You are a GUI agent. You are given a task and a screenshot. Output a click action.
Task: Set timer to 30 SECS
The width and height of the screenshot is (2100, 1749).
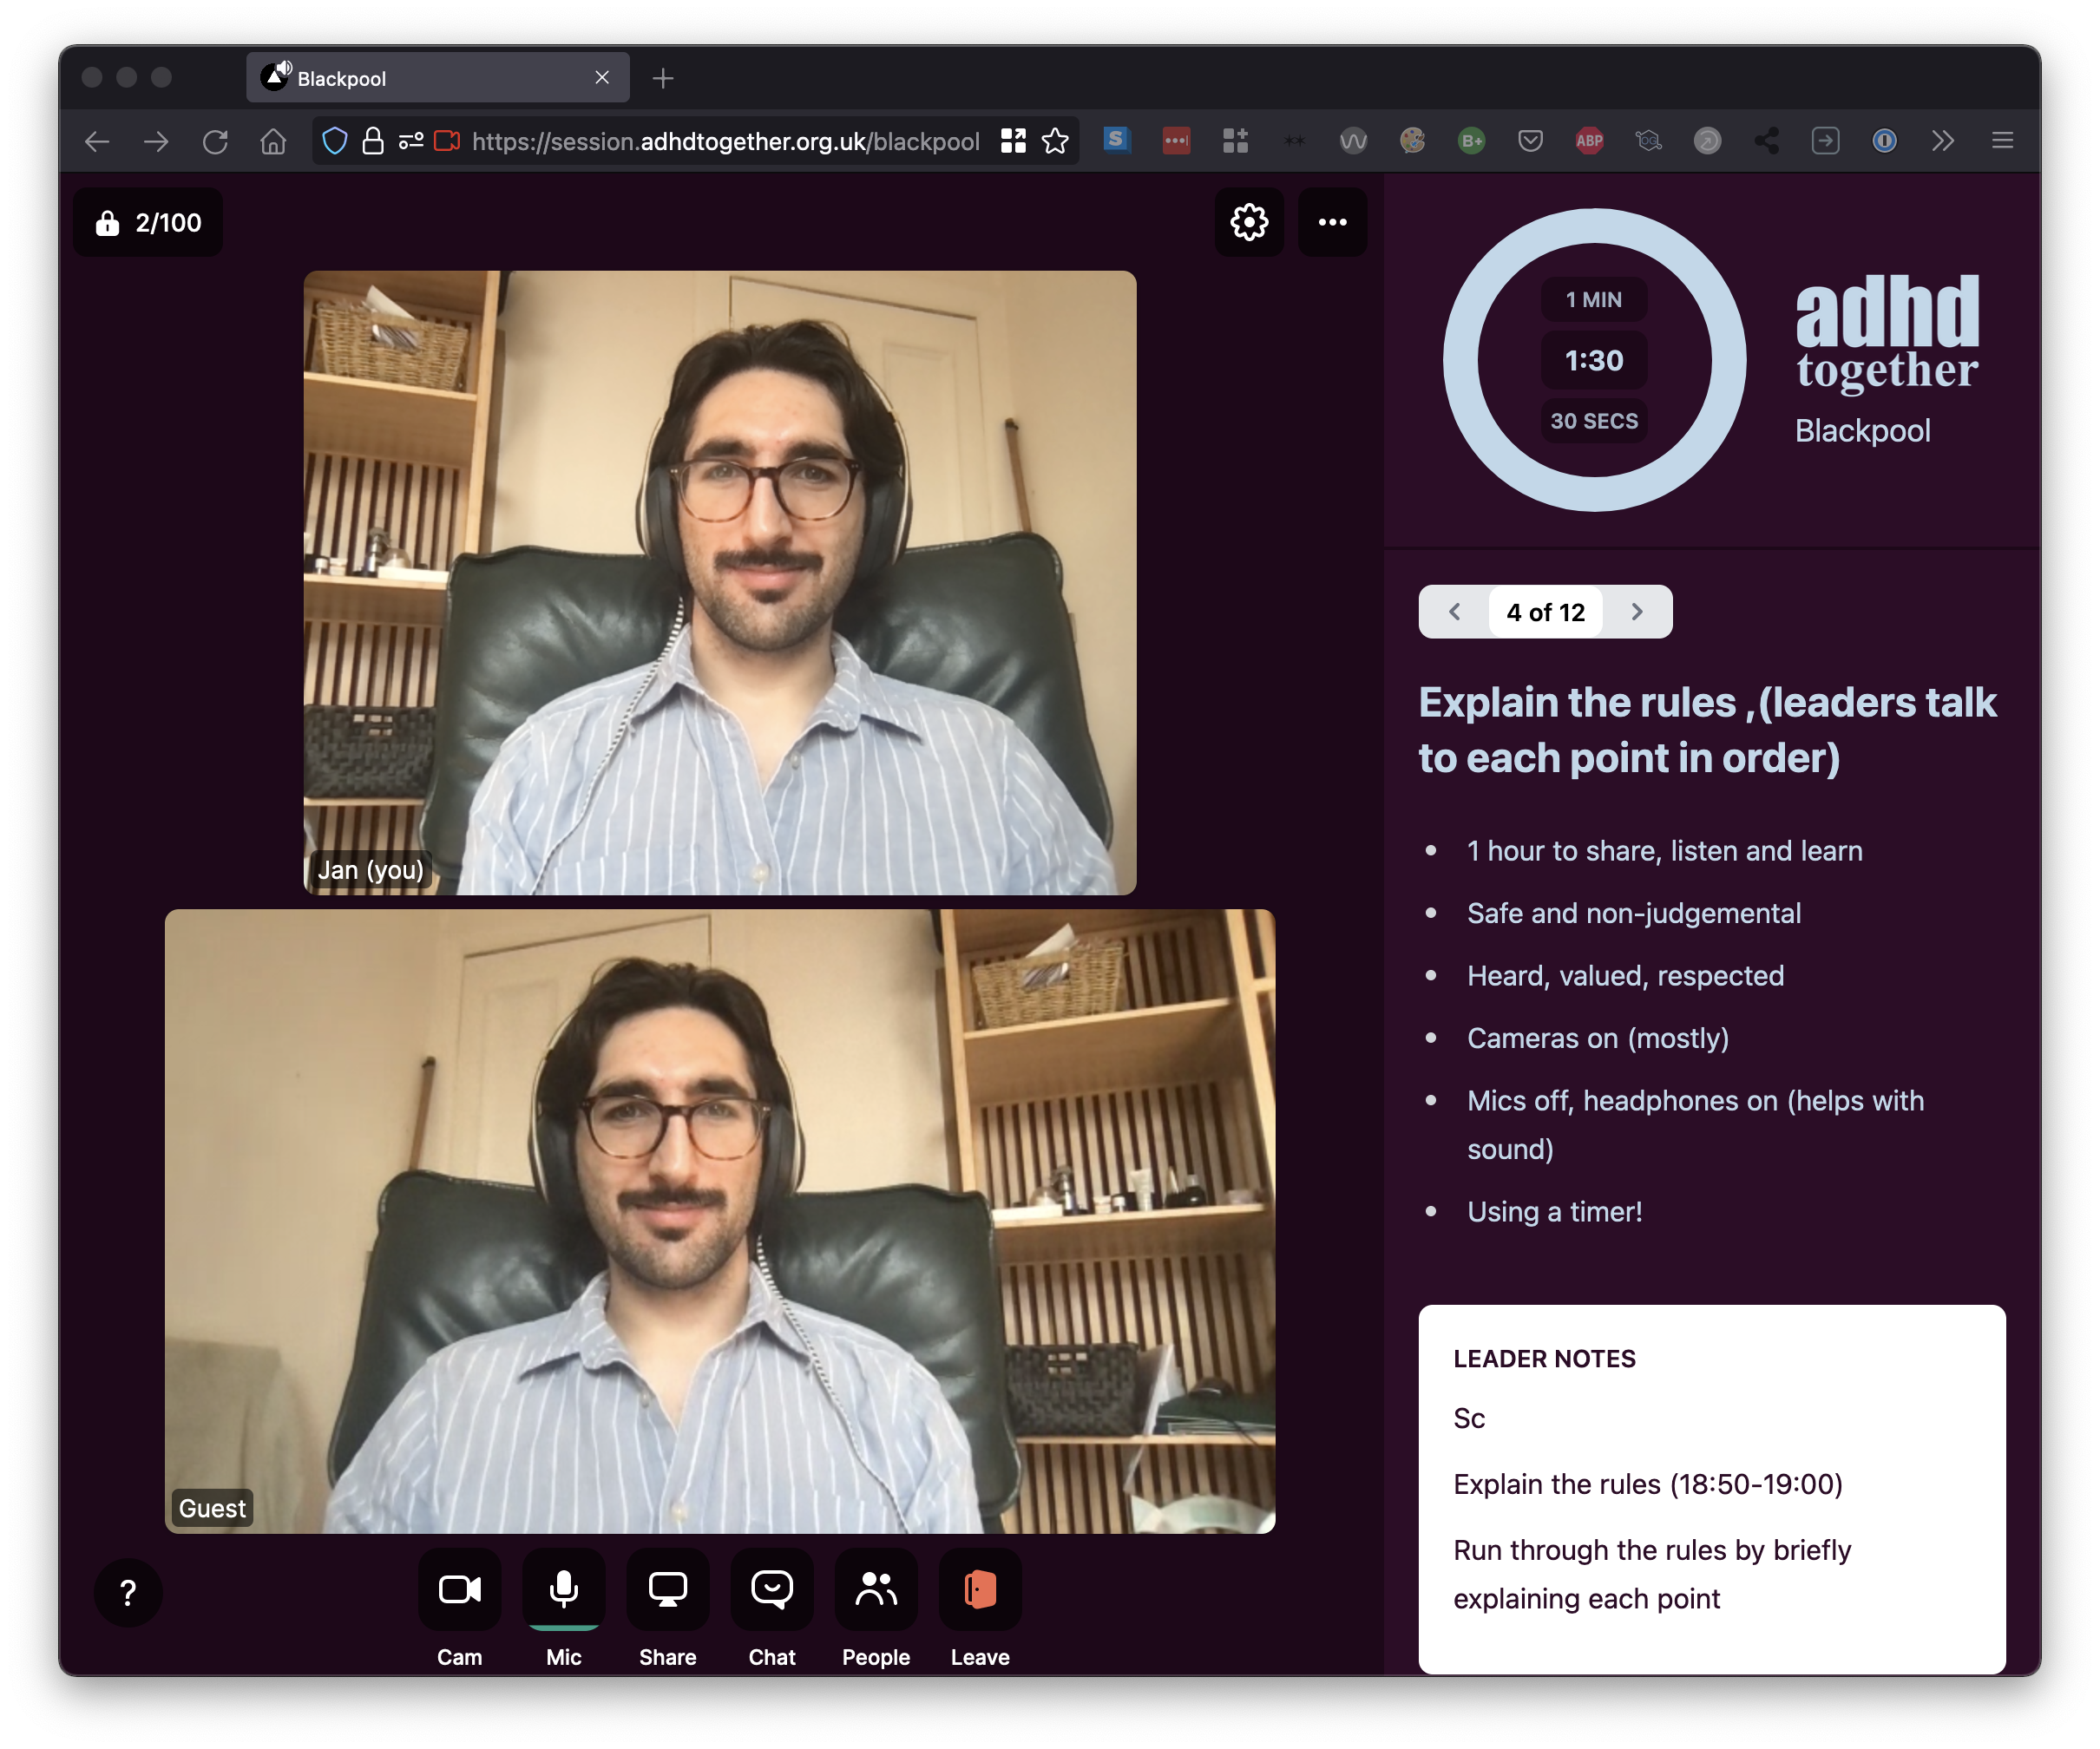pyautogui.click(x=1593, y=421)
